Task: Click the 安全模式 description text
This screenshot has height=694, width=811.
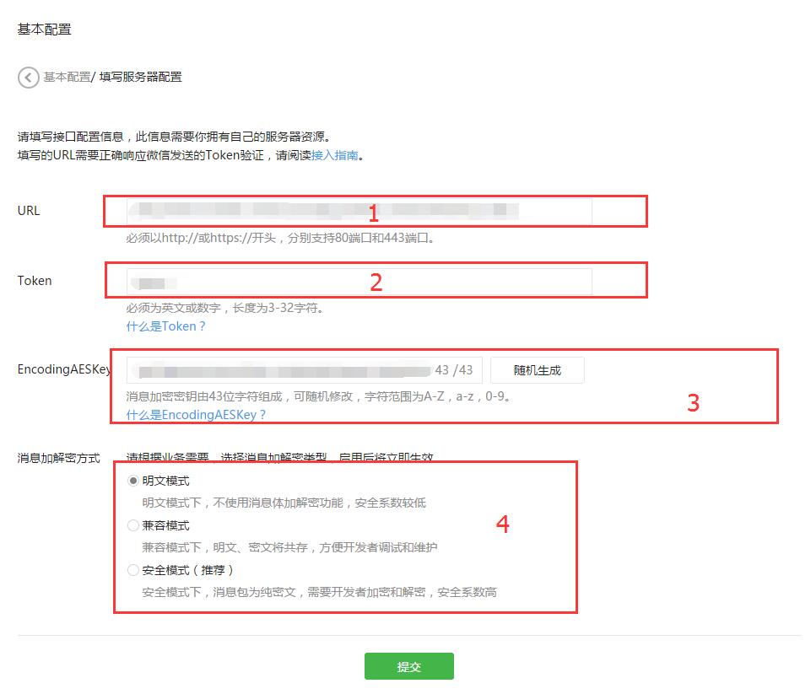Action: coord(319,592)
